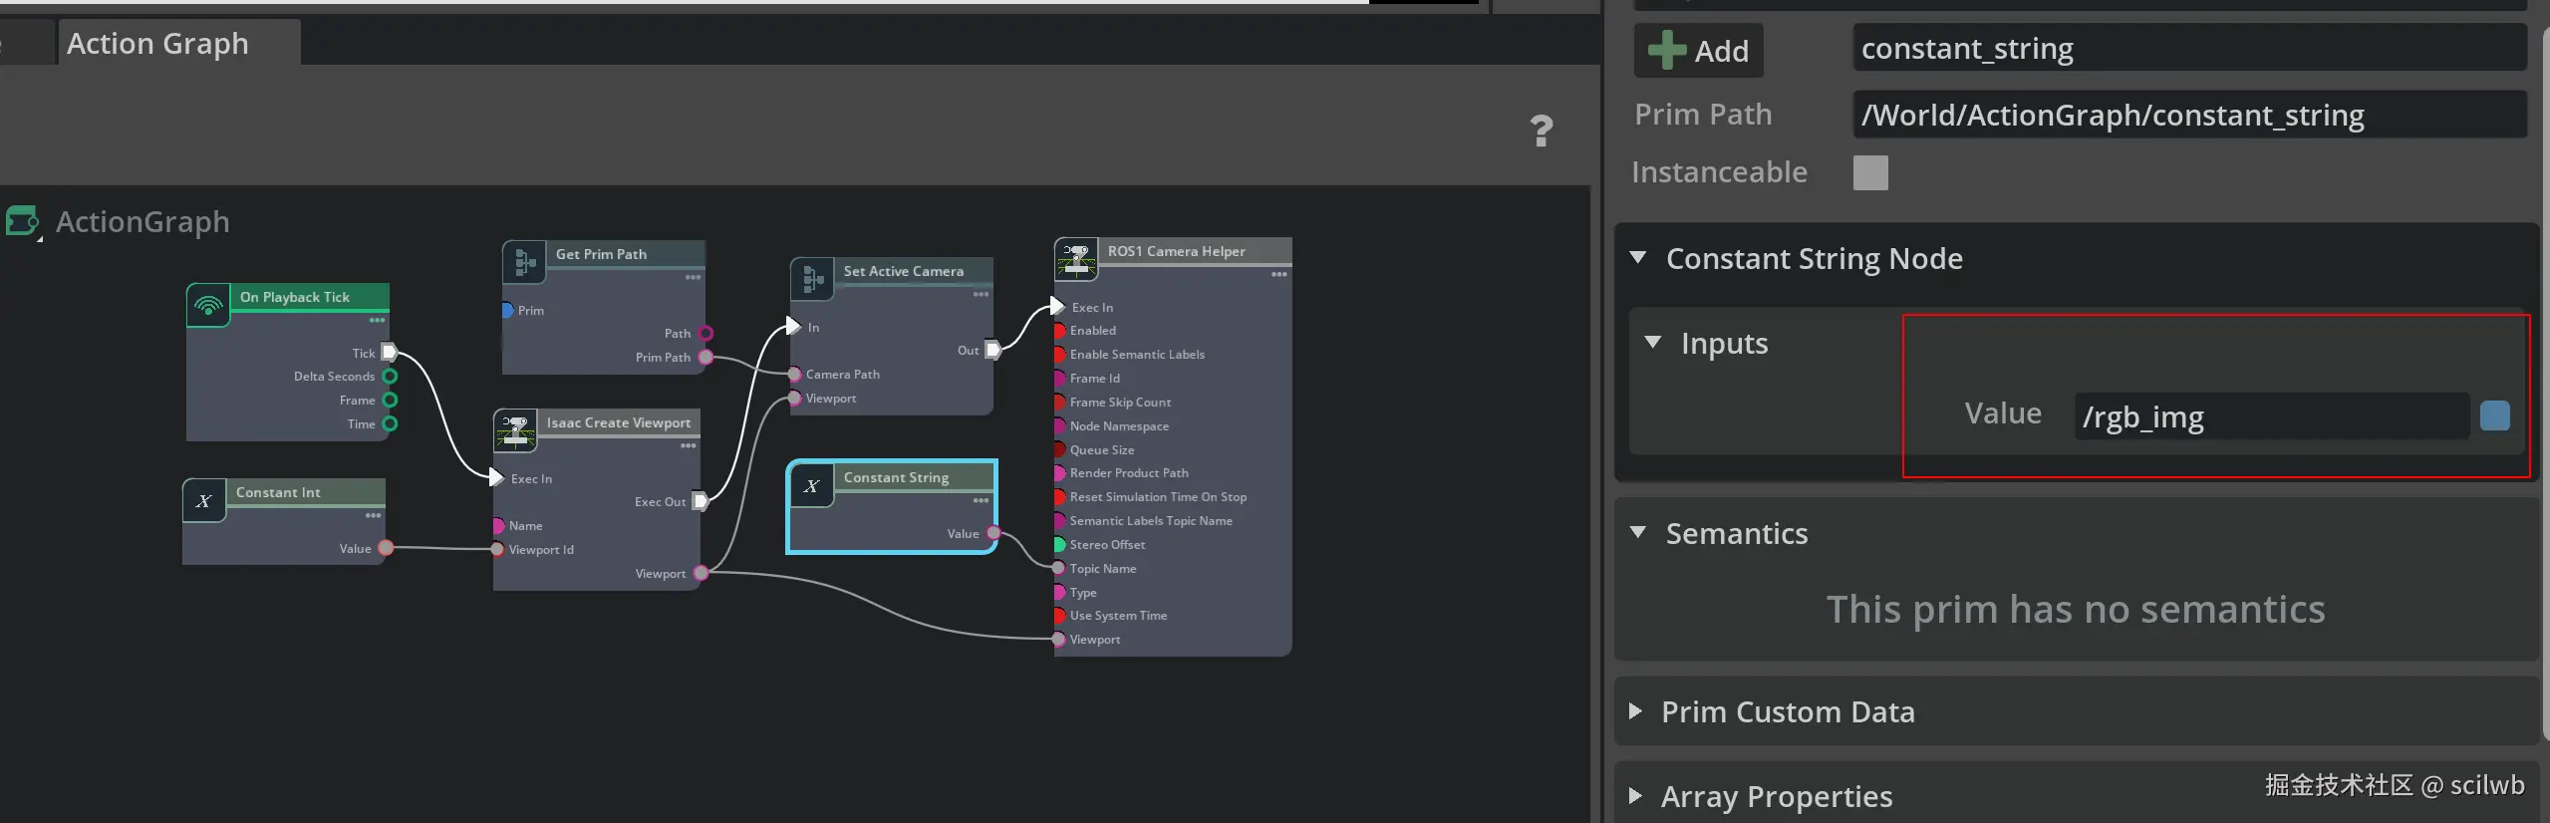
Task: Expand the Array Properties section
Action: pyautogui.click(x=1635, y=796)
